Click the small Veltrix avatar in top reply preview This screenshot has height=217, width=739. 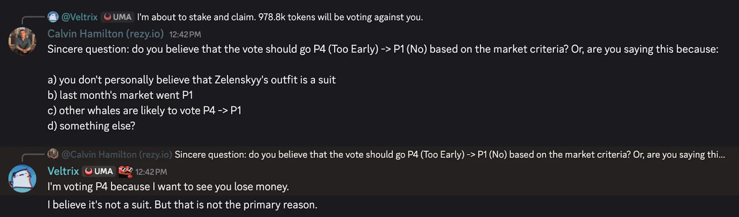[53, 17]
